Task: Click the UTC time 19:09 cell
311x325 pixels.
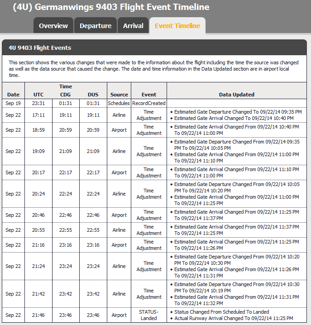Action: coord(38,151)
